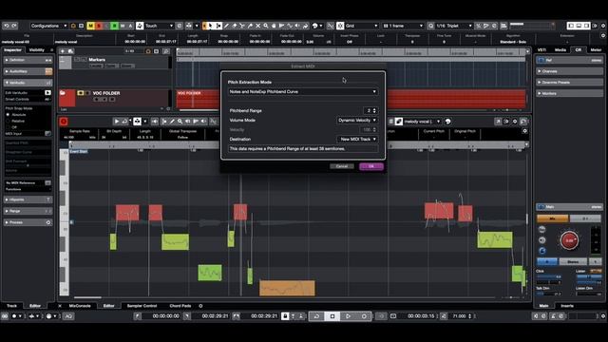Open the MixConsole tab in lower zone
608x342 pixels.
80,306
